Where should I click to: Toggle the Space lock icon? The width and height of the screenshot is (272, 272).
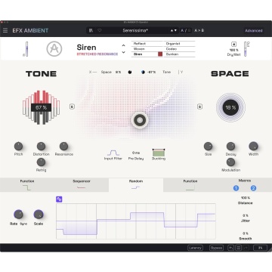click(199, 107)
